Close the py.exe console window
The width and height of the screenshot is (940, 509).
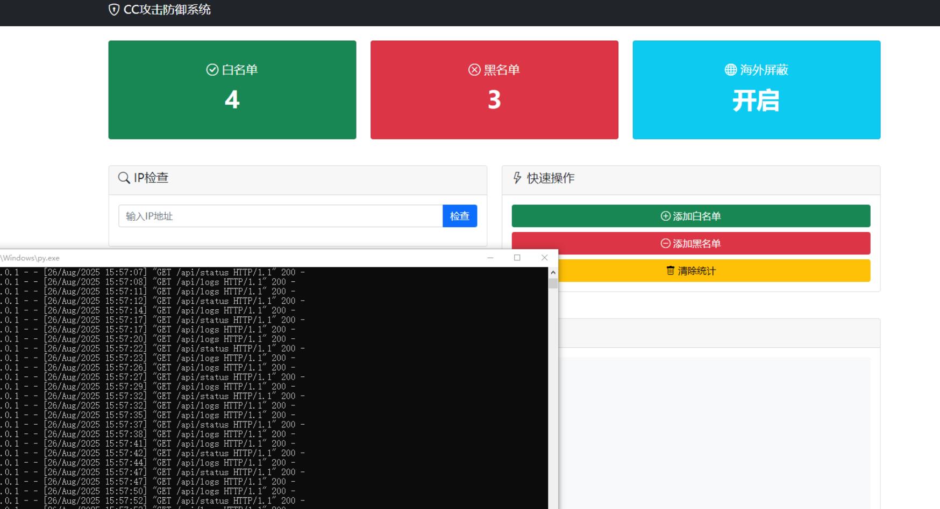coord(544,258)
